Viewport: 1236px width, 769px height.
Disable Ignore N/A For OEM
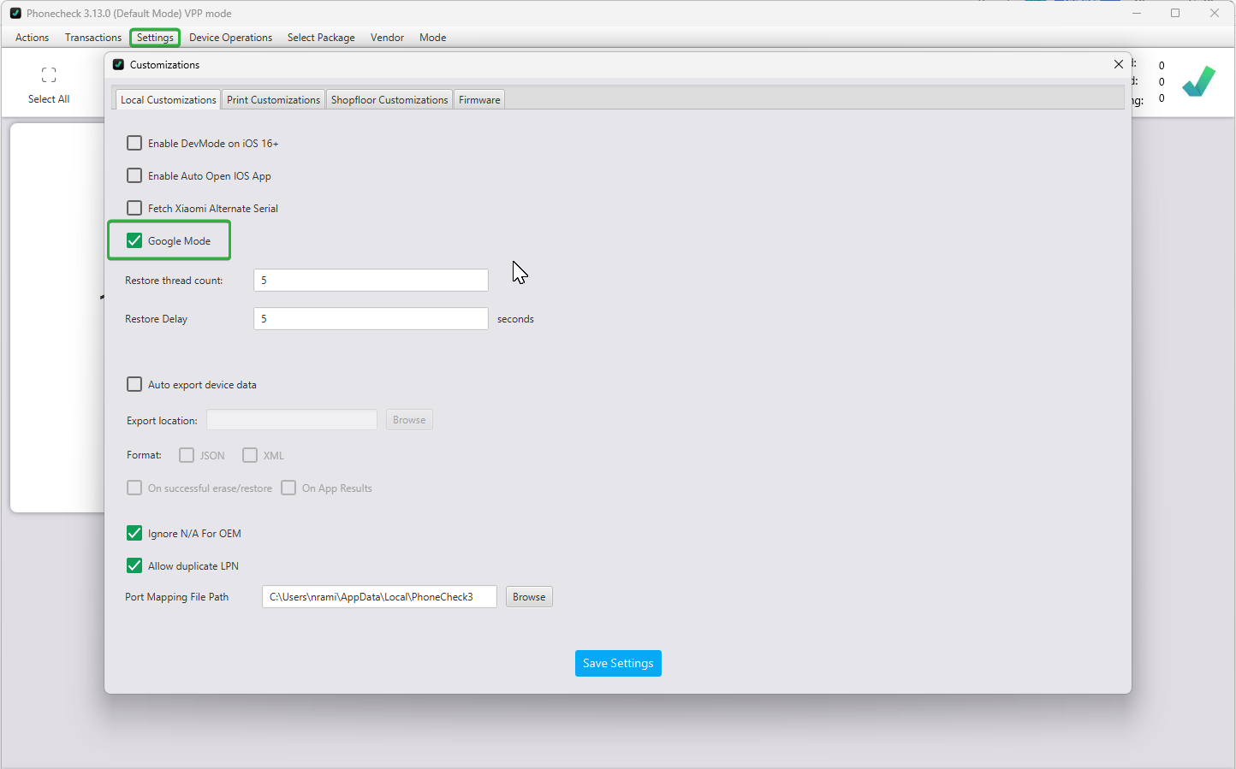point(134,533)
